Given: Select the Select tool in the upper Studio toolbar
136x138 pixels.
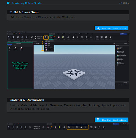Looking at the screenshot, I should [x=9, y=38].
